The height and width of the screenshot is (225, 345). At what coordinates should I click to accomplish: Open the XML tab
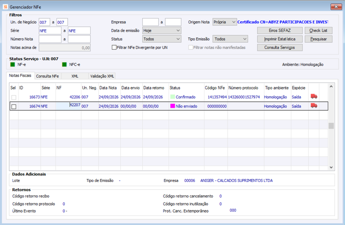click(75, 76)
